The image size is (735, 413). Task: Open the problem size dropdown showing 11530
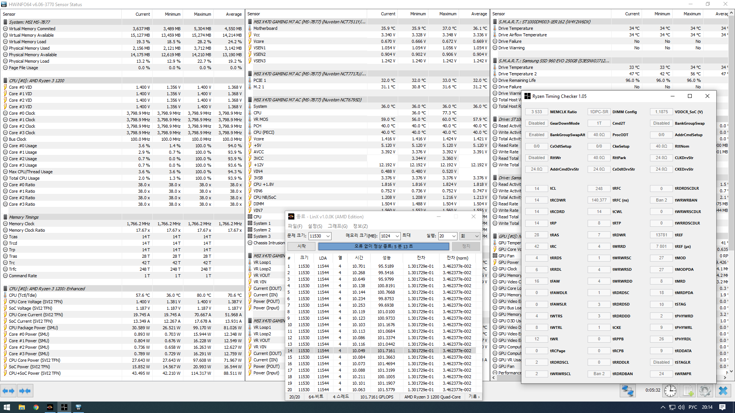coord(328,236)
